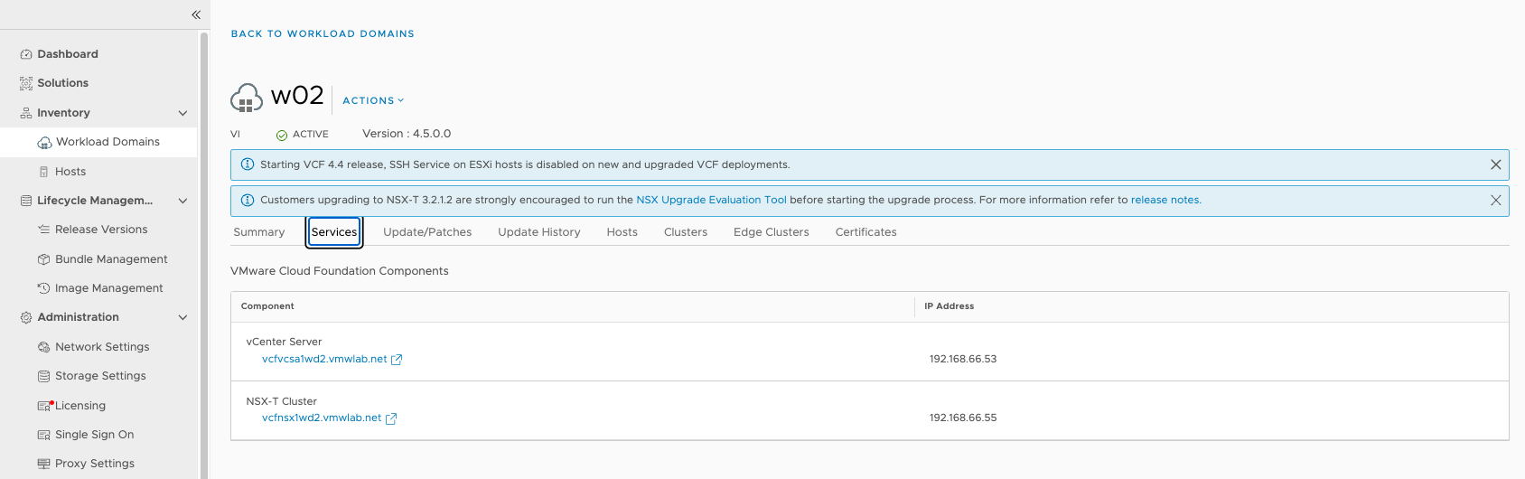Click the Hosts server icon
Viewport: 1525px width, 479px height.
pyautogui.click(x=44, y=172)
